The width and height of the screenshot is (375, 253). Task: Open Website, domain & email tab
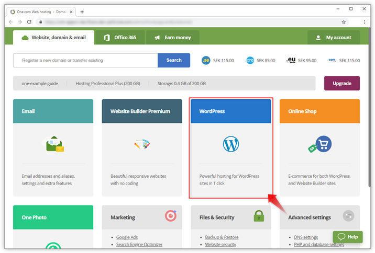click(x=53, y=38)
